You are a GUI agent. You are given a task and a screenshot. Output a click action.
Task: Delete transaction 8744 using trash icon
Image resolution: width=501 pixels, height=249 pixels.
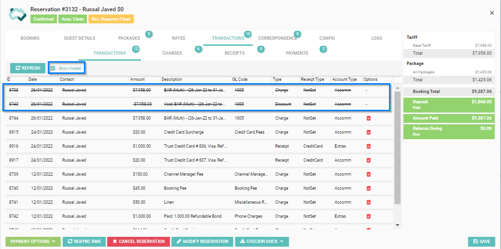point(368,118)
